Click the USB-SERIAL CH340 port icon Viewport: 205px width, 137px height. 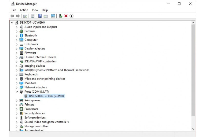tap(26, 96)
